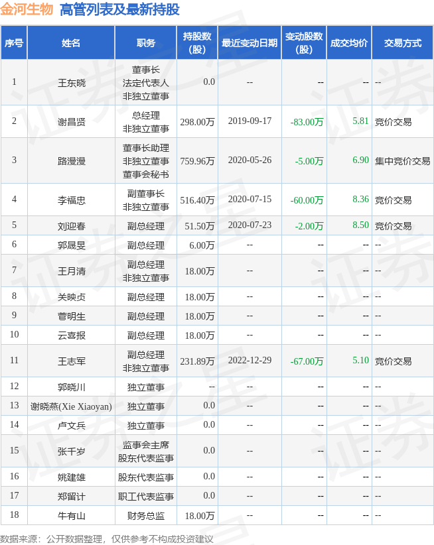
Task: Select the 职务 column header
Action: coord(146,42)
